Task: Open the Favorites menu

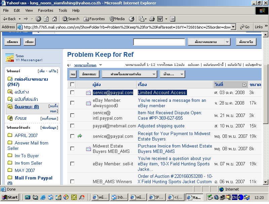Action: [x=46, y=11]
